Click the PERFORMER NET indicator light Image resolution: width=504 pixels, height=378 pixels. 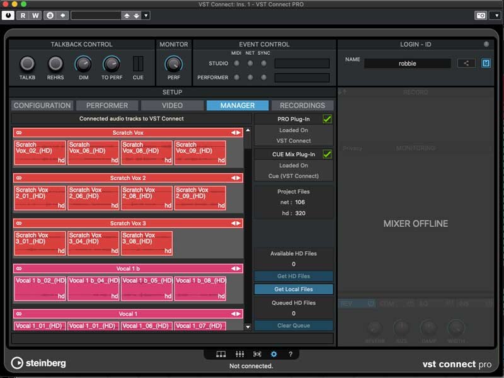pos(250,77)
